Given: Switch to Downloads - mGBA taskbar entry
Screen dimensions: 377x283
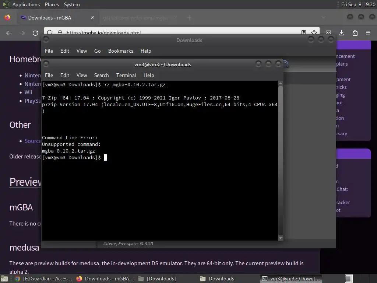Looking at the screenshot, I should [105, 279].
